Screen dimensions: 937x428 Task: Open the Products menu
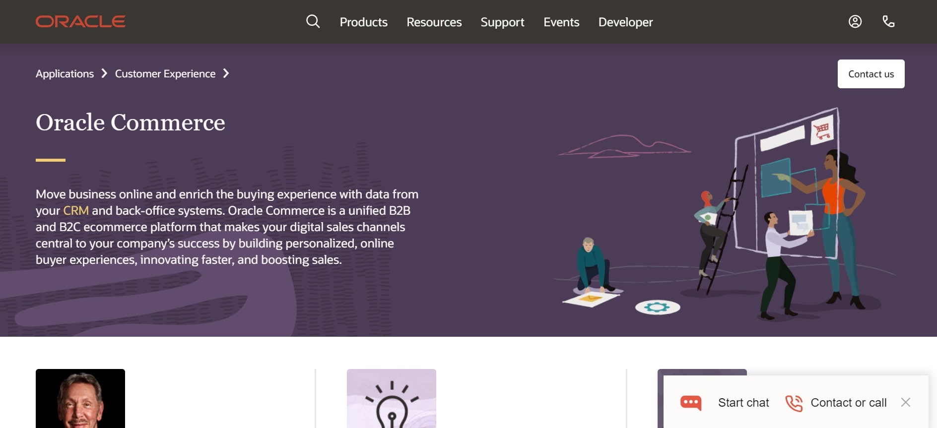click(x=363, y=22)
